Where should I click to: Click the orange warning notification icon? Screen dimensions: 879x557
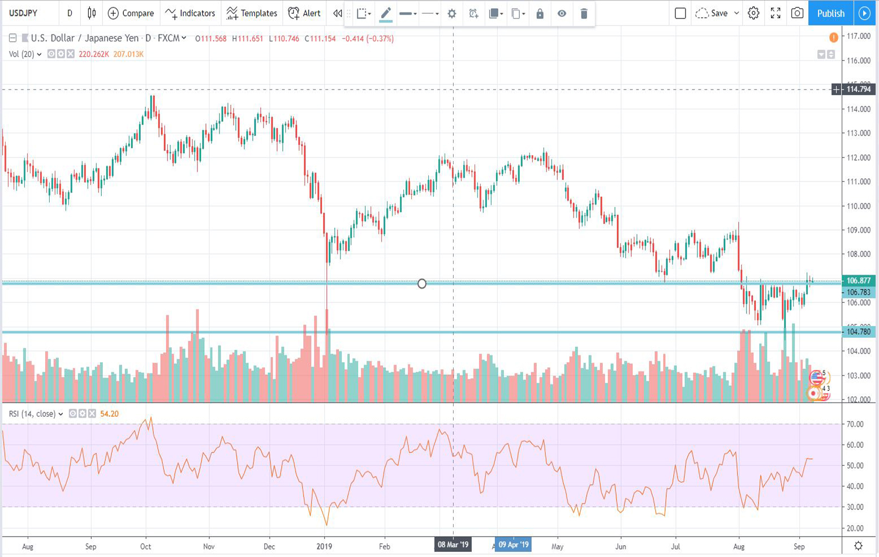point(833,37)
